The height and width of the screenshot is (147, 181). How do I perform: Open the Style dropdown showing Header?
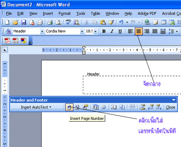pyautogui.click(x=42, y=31)
